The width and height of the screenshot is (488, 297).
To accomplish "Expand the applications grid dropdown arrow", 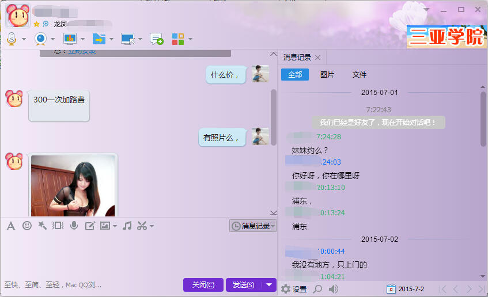I will (190, 39).
